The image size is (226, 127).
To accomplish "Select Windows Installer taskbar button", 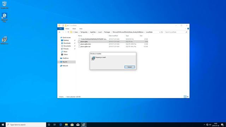I will click(84, 125).
